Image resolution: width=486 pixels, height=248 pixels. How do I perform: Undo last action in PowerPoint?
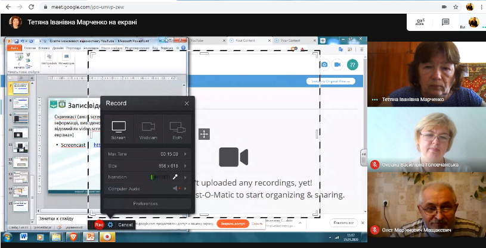pos(23,41)
